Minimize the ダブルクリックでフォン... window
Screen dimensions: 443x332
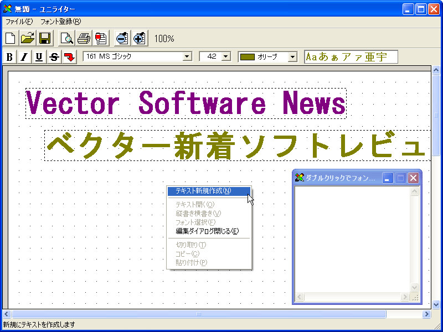pyautogui.click(x=388, y=178)
